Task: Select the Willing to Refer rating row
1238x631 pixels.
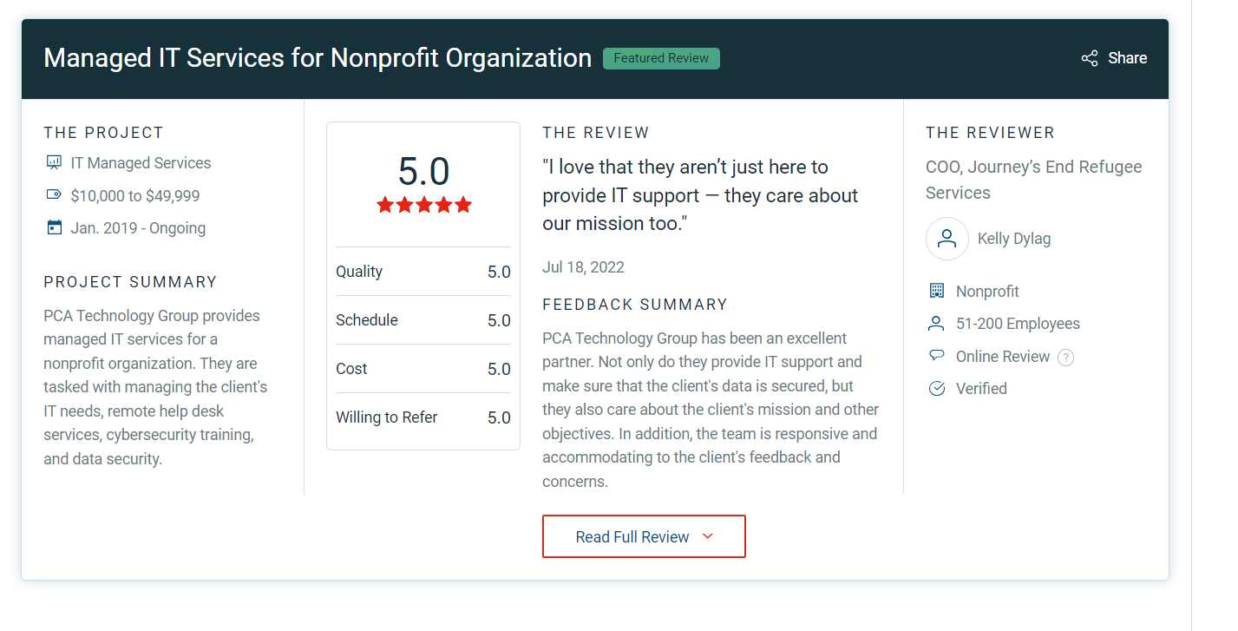Action: click(423, 417)
